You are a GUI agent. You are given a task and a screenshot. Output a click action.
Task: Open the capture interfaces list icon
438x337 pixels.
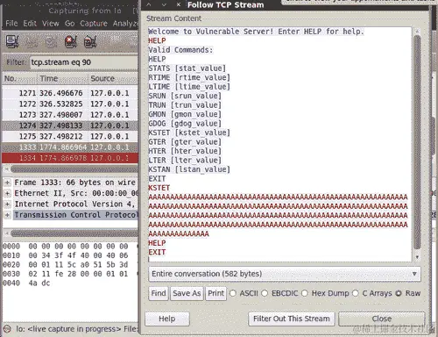pyautogui.click(x=12, y=41)
